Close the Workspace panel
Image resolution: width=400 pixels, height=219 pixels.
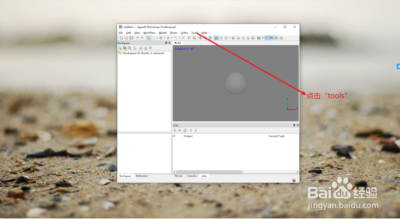(169, 43)
